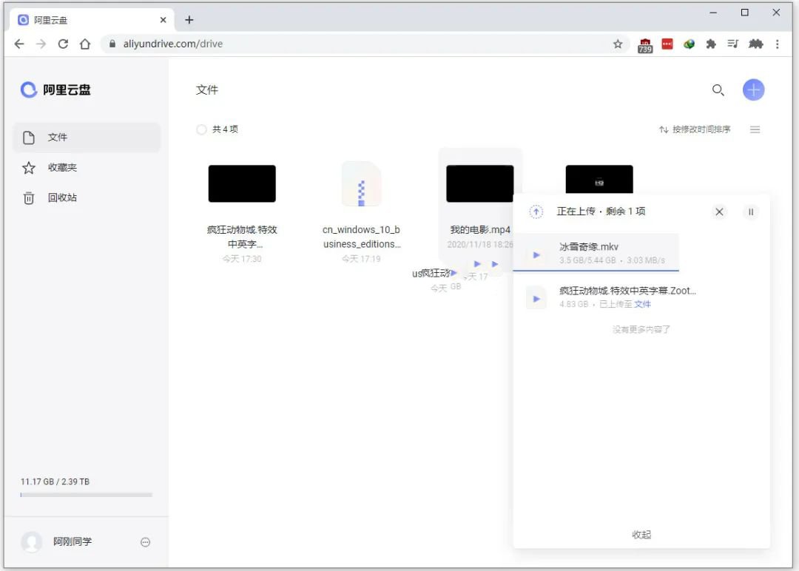799x571 pixels.
Task: Click the blue plus upload button
Action: [x=753, y=90]
